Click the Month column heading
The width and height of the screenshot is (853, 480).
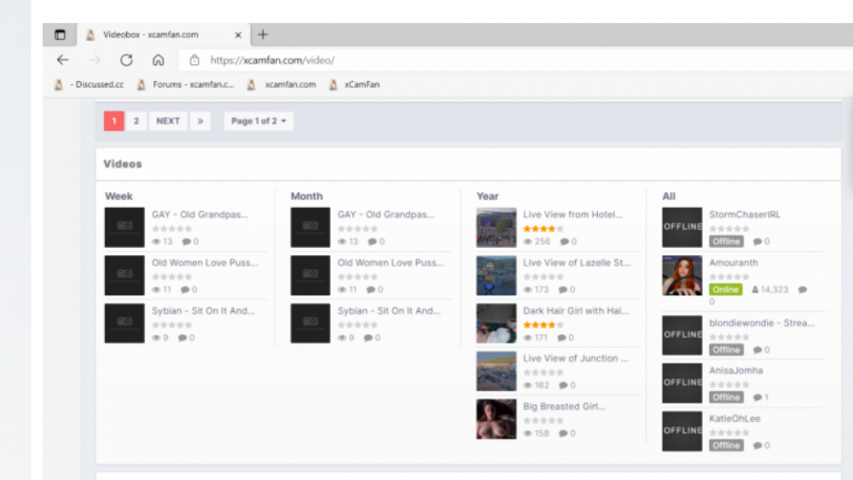307,196
